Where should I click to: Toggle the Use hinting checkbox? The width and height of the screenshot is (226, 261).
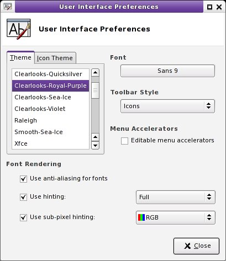click(x=23, y=197)
